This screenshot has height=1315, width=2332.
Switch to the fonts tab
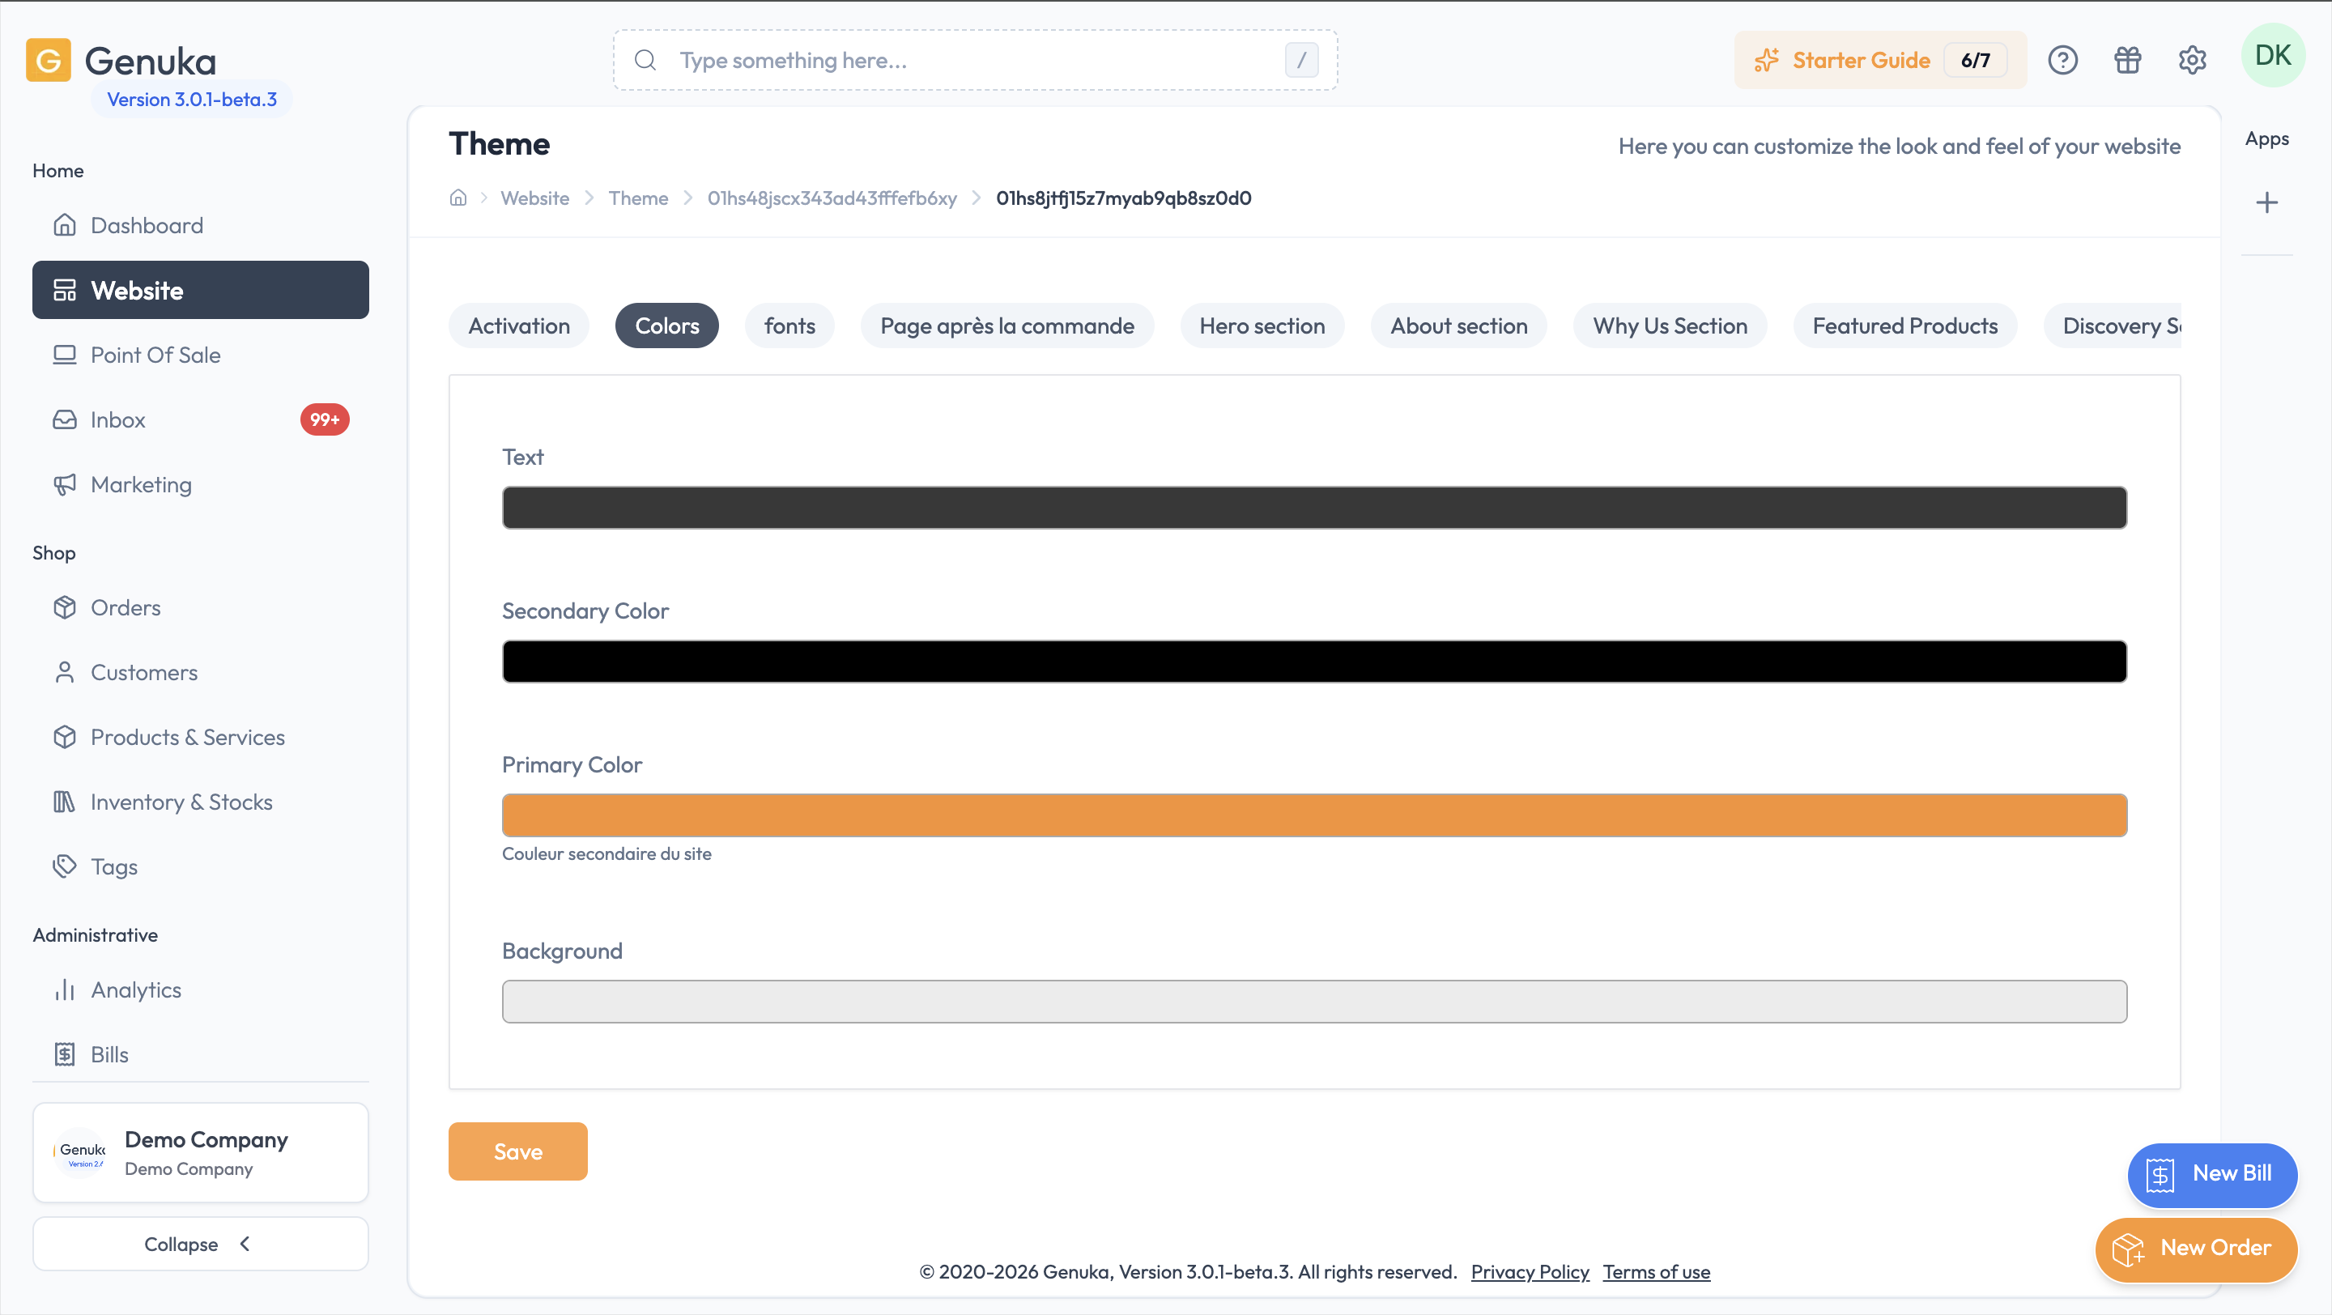[x=789, y=326]
